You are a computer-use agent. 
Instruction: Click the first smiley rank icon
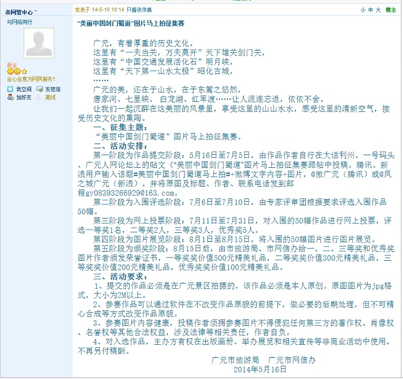10,71
